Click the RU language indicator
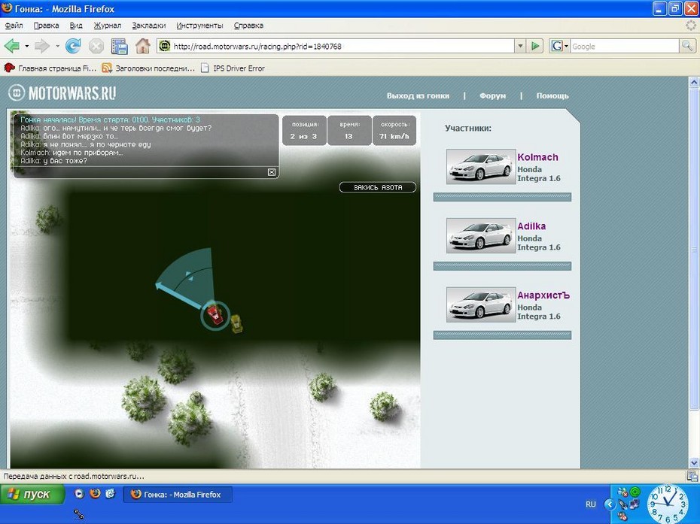This screenshot has width=700, height=524. (591, 504)
